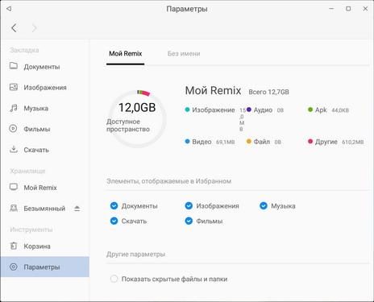Enable Показать скрытые файлы и папки

pyautogui.click(x=114, y=279)
